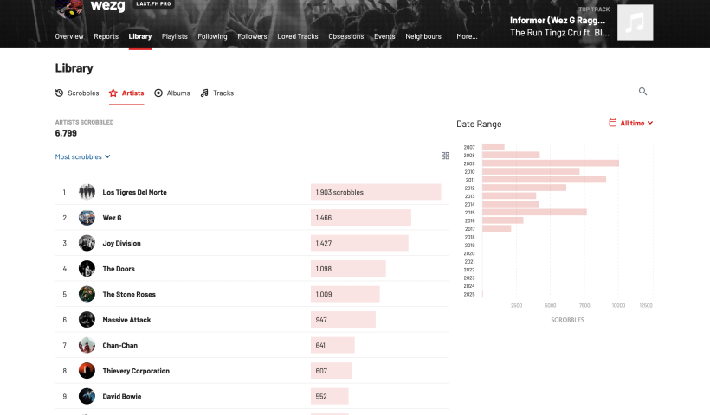Open Los Tigres Del Norte avatar
Image resolution: width=710 pixels, height=415 pixels.
(x=87, y=192)
